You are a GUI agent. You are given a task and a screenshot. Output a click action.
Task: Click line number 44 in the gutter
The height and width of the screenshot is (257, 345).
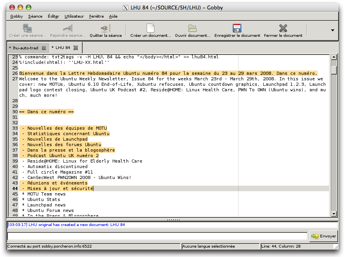point(15,188)
